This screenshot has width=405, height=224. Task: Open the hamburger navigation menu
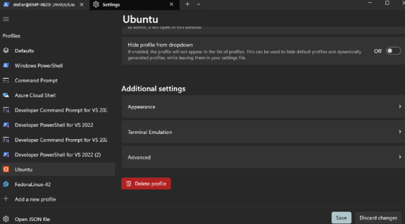6,19
